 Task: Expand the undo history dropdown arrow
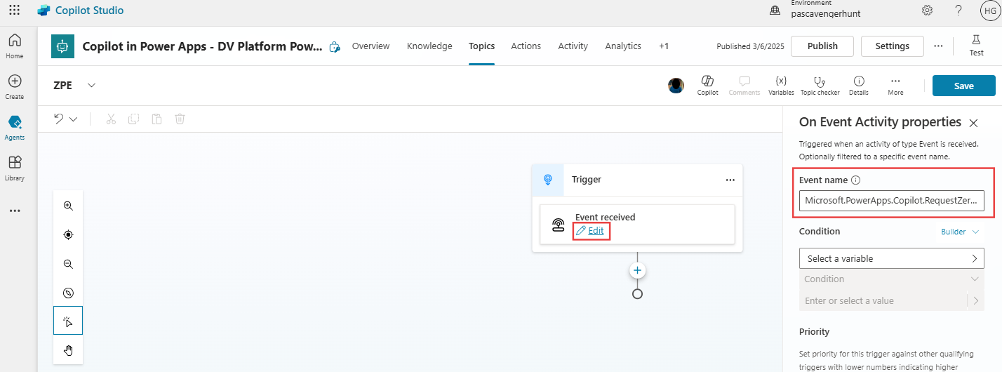tap(73, 119)
